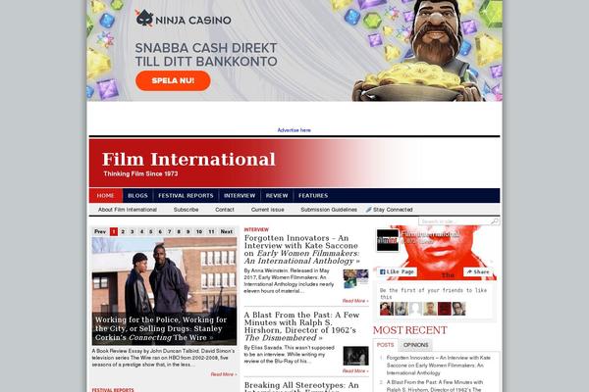The height and width of the screenshot is (392, 589).
Task: Select slide 3 in the pager
Action: pos(132,231)
